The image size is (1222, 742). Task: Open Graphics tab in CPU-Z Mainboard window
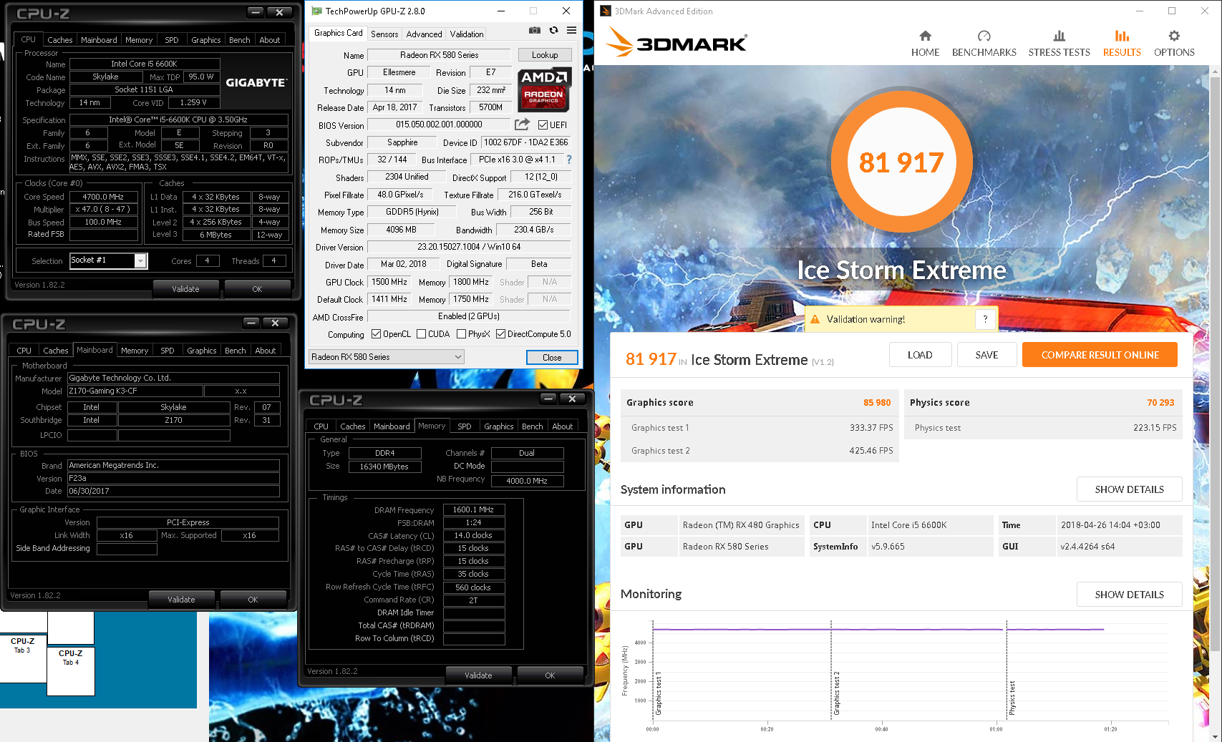(x=201, y=351)
